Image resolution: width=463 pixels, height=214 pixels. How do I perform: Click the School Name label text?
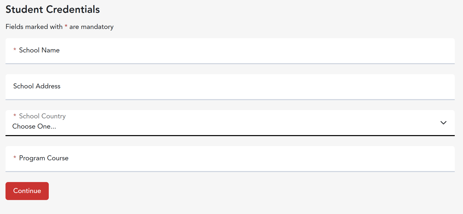39,50
